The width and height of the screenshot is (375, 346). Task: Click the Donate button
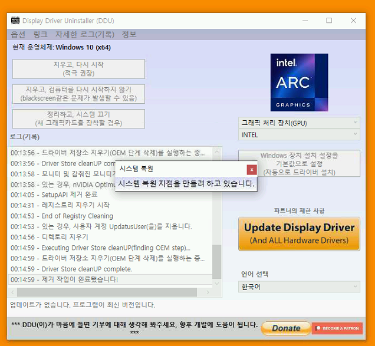[x=286, y=328]
